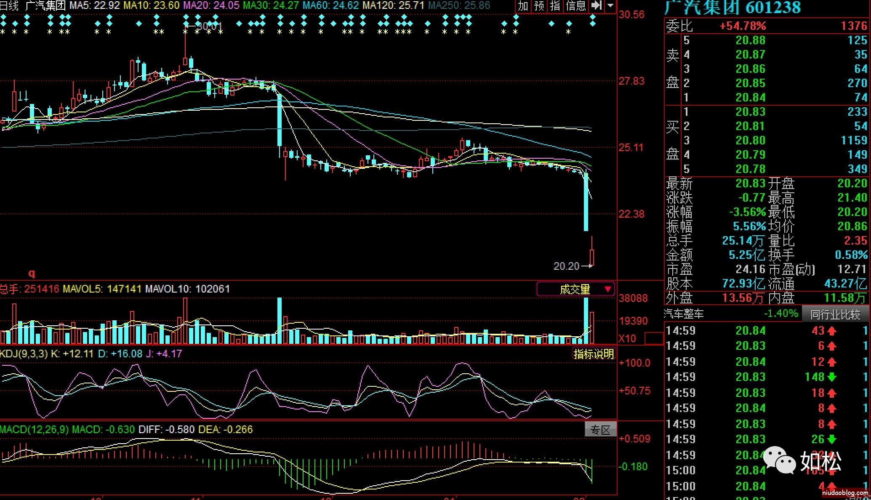Open the 汽车整车 sector link
This screenshot has height=500, width=871.
[x=684, y=314]
